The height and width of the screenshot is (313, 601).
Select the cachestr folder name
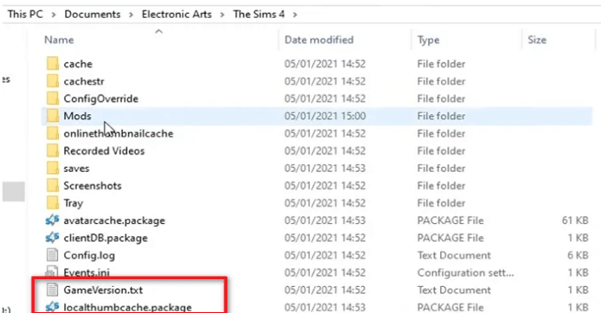(x=84, y=81)
